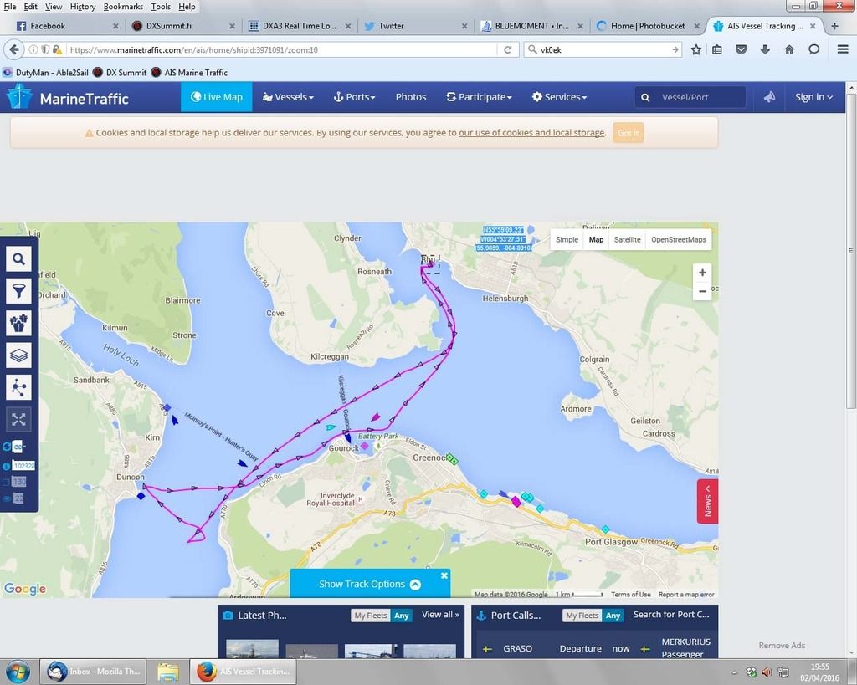Click the magenta diamond marker at Battery Park
The height and width of the screenshot is (685, 857).
click(x=365, y=446)
